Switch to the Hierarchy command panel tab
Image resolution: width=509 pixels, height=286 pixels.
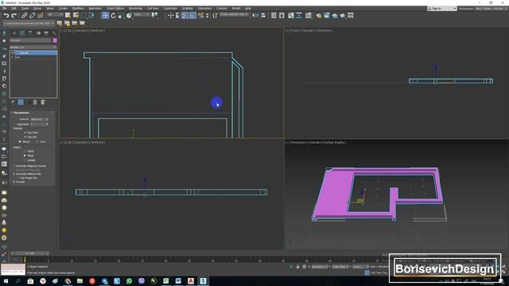(30, 33)
